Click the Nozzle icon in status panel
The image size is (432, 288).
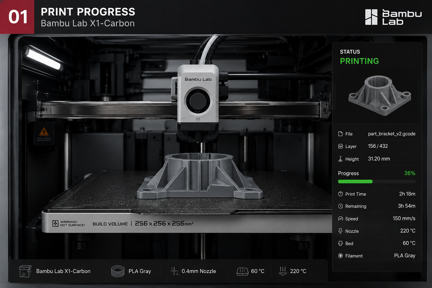pyautogui.click(x=340, y=231)
